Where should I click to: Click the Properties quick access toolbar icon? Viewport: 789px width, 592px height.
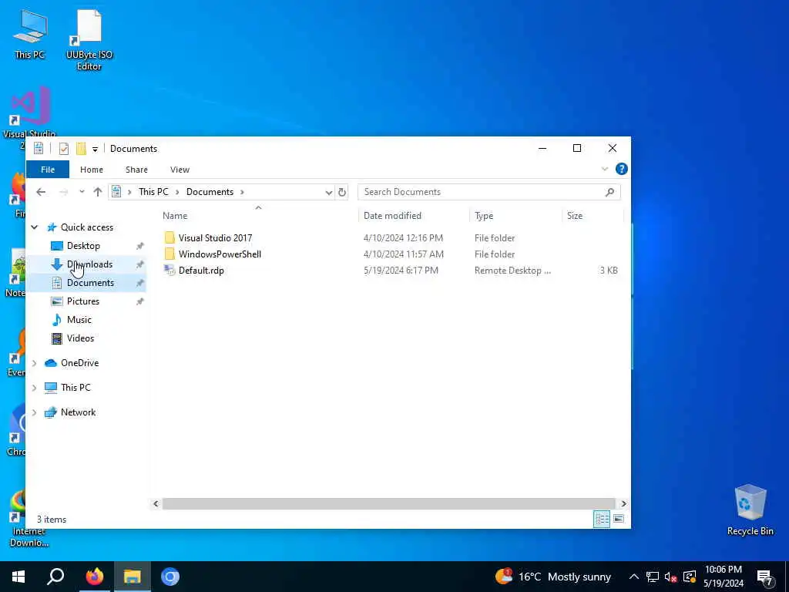[x=63, y=149]
